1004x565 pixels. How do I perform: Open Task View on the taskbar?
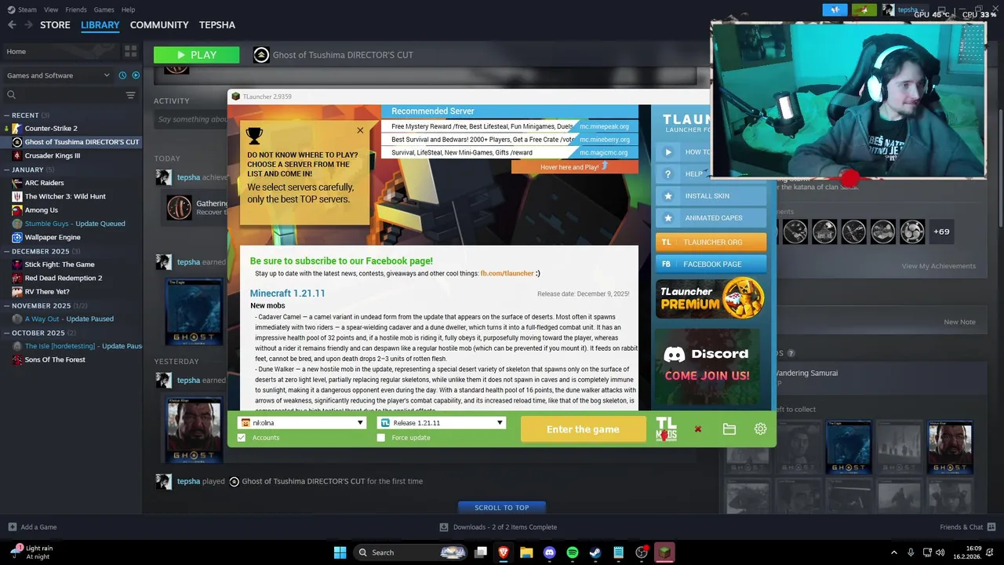click(481, 552)
